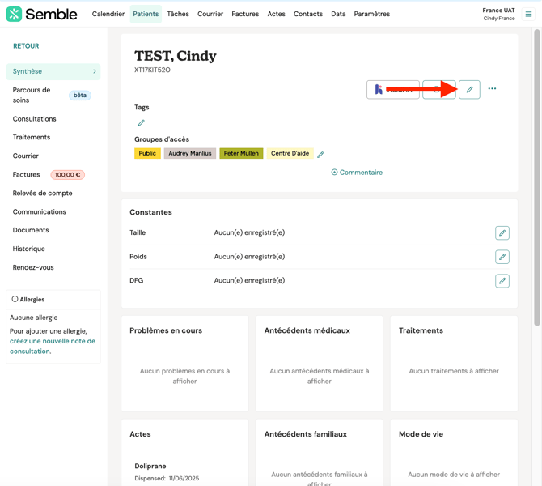Go to the Factures top menu
This screenshot has height=486, width=542.
[245, 14]
